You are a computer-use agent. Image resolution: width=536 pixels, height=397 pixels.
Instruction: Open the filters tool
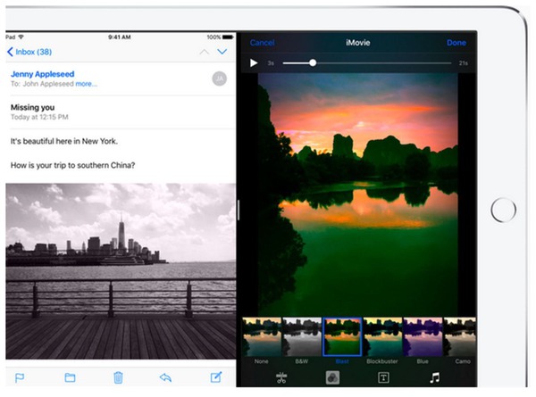[x=332, y=378]
